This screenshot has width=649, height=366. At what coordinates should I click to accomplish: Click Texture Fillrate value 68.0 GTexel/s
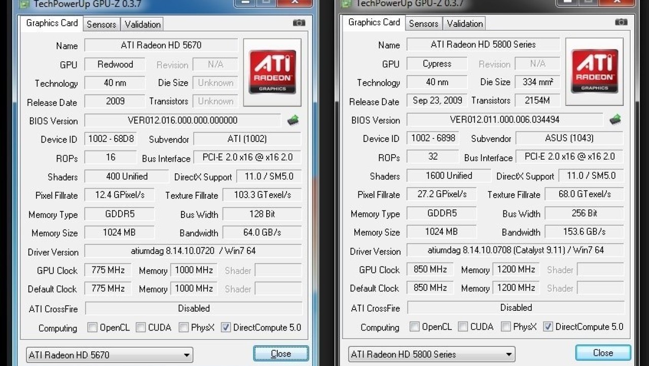[584, 194]
